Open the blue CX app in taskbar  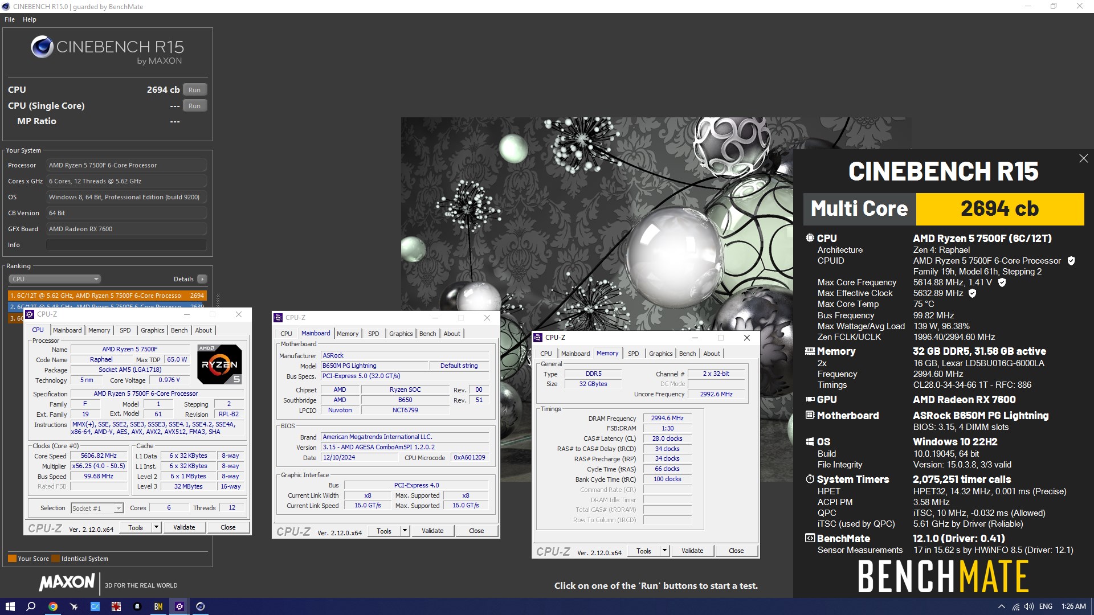pos(95,606)
